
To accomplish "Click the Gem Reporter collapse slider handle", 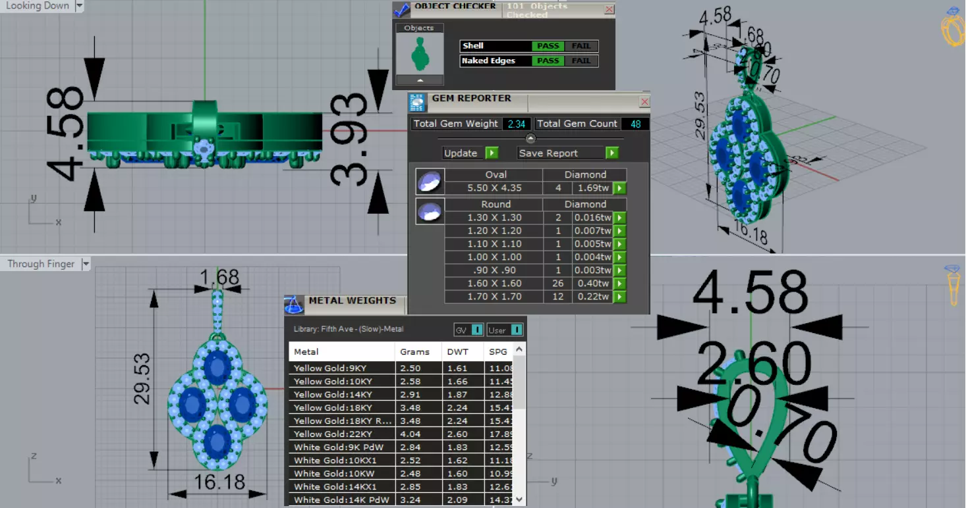I will pos(530,139).
